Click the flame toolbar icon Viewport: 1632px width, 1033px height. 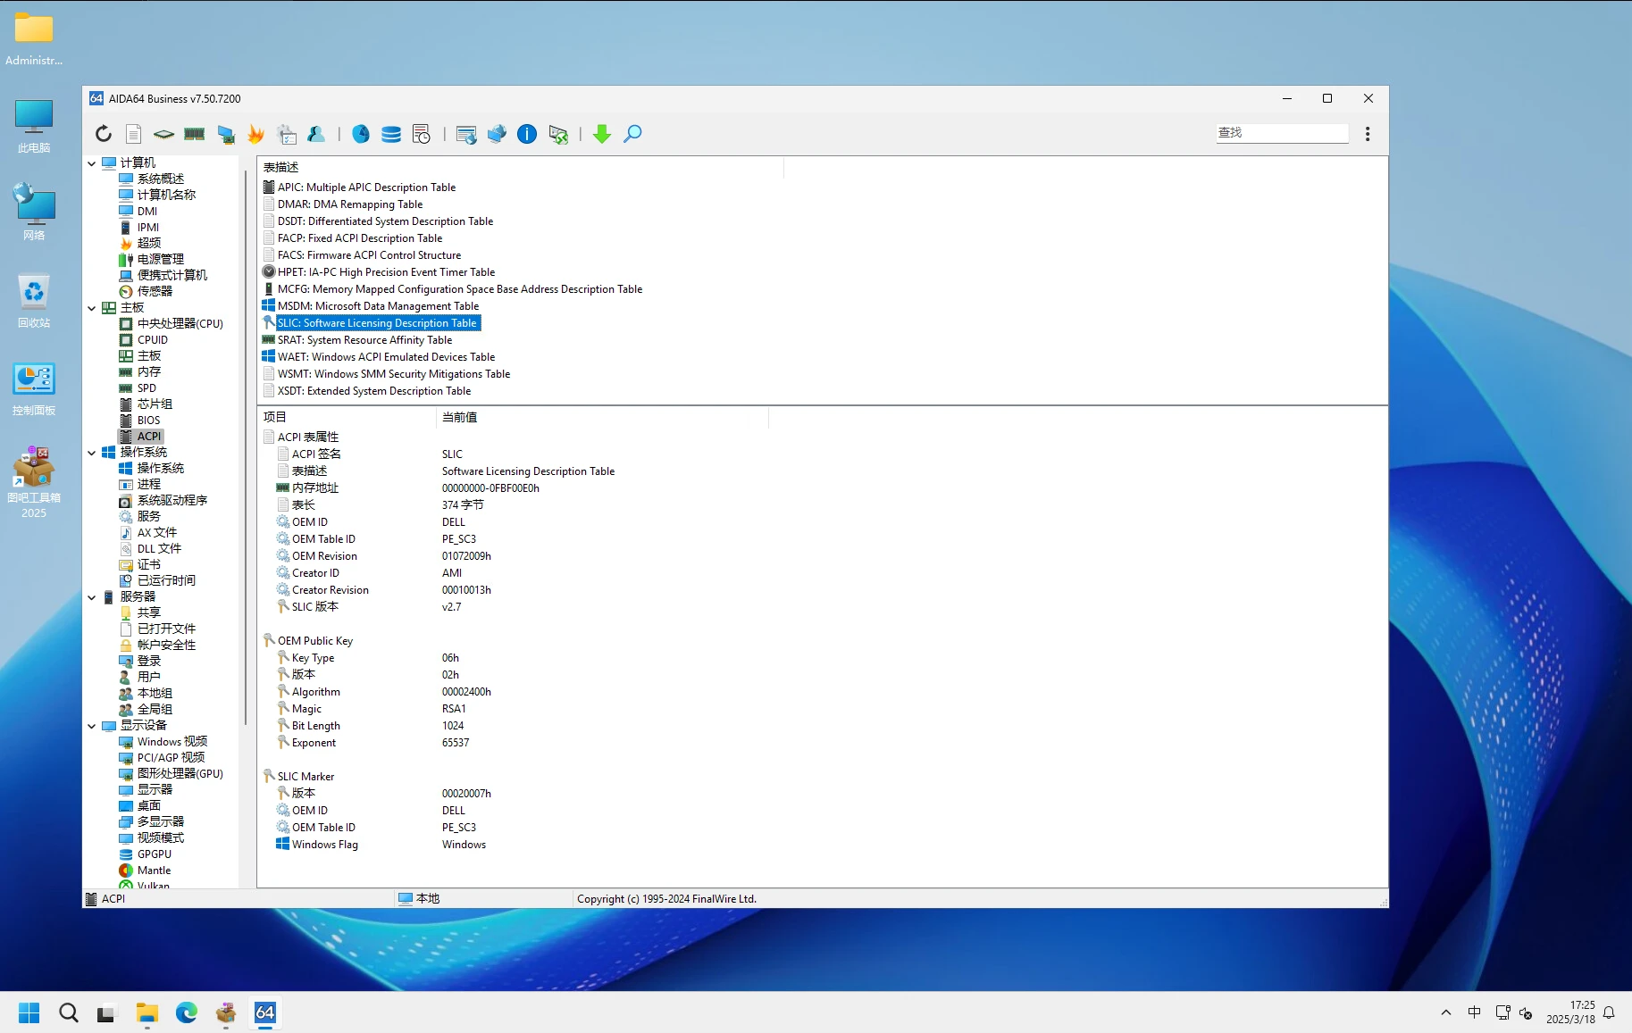pos(256,134)
